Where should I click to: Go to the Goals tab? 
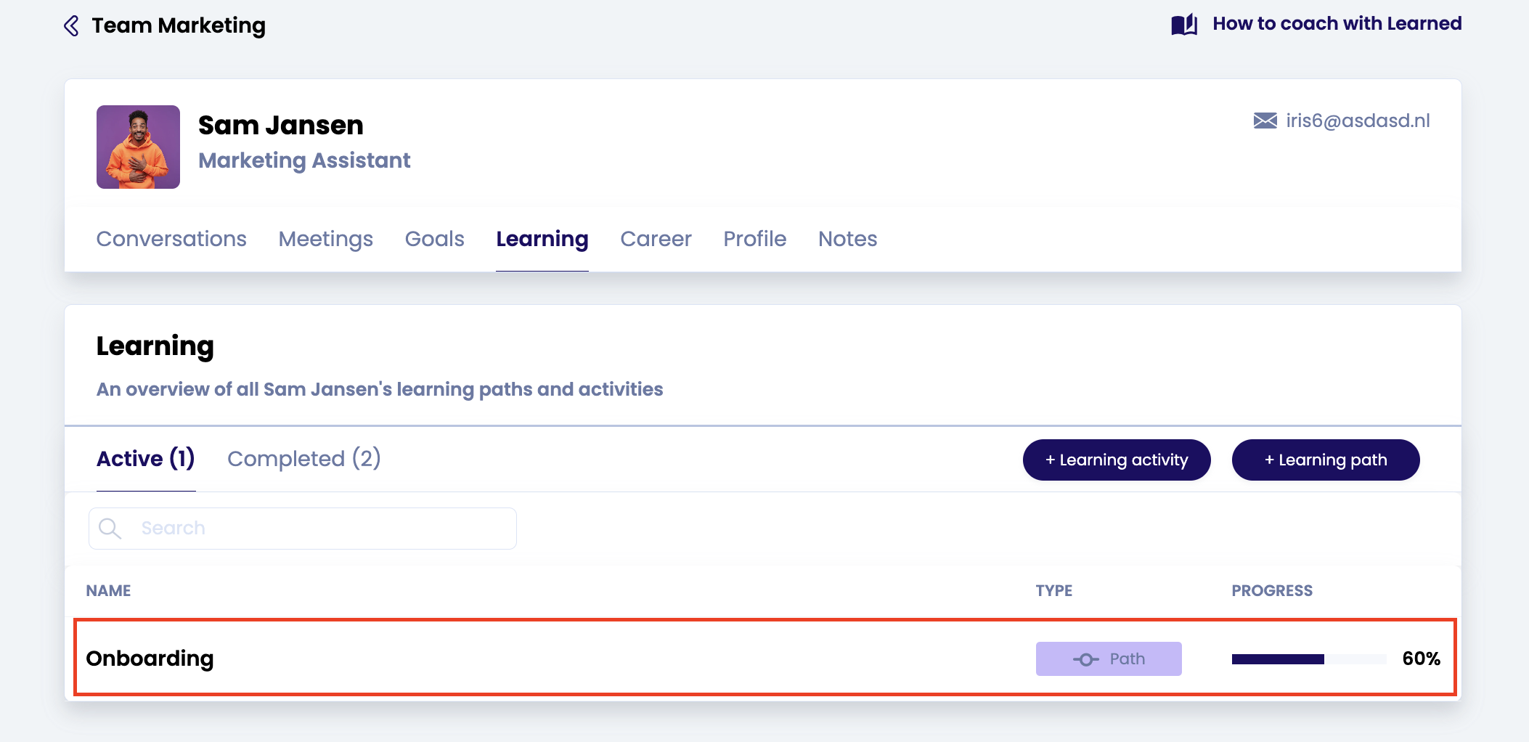[434, 239]
